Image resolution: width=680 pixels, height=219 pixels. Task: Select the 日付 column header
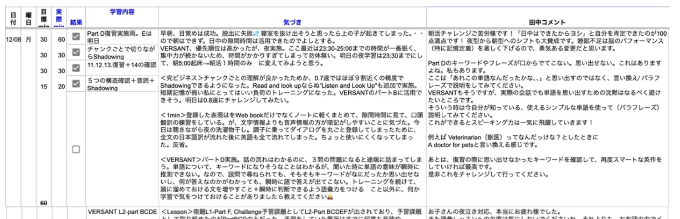(x=13, y=18)
